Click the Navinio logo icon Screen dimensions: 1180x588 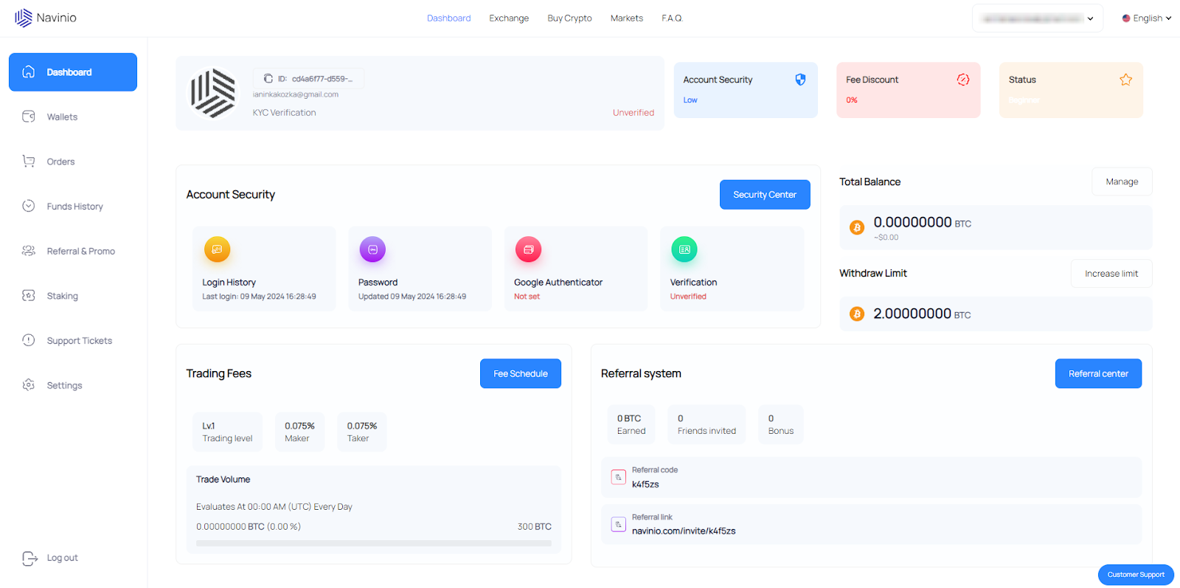point(24,18)
